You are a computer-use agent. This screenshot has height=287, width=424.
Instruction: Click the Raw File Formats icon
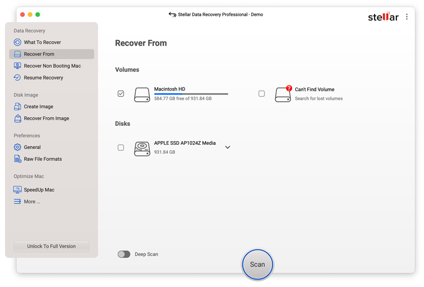[x=17, y=159]
